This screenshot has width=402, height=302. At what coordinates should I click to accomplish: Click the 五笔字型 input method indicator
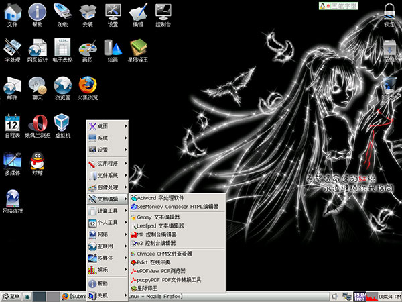point(338,6)
